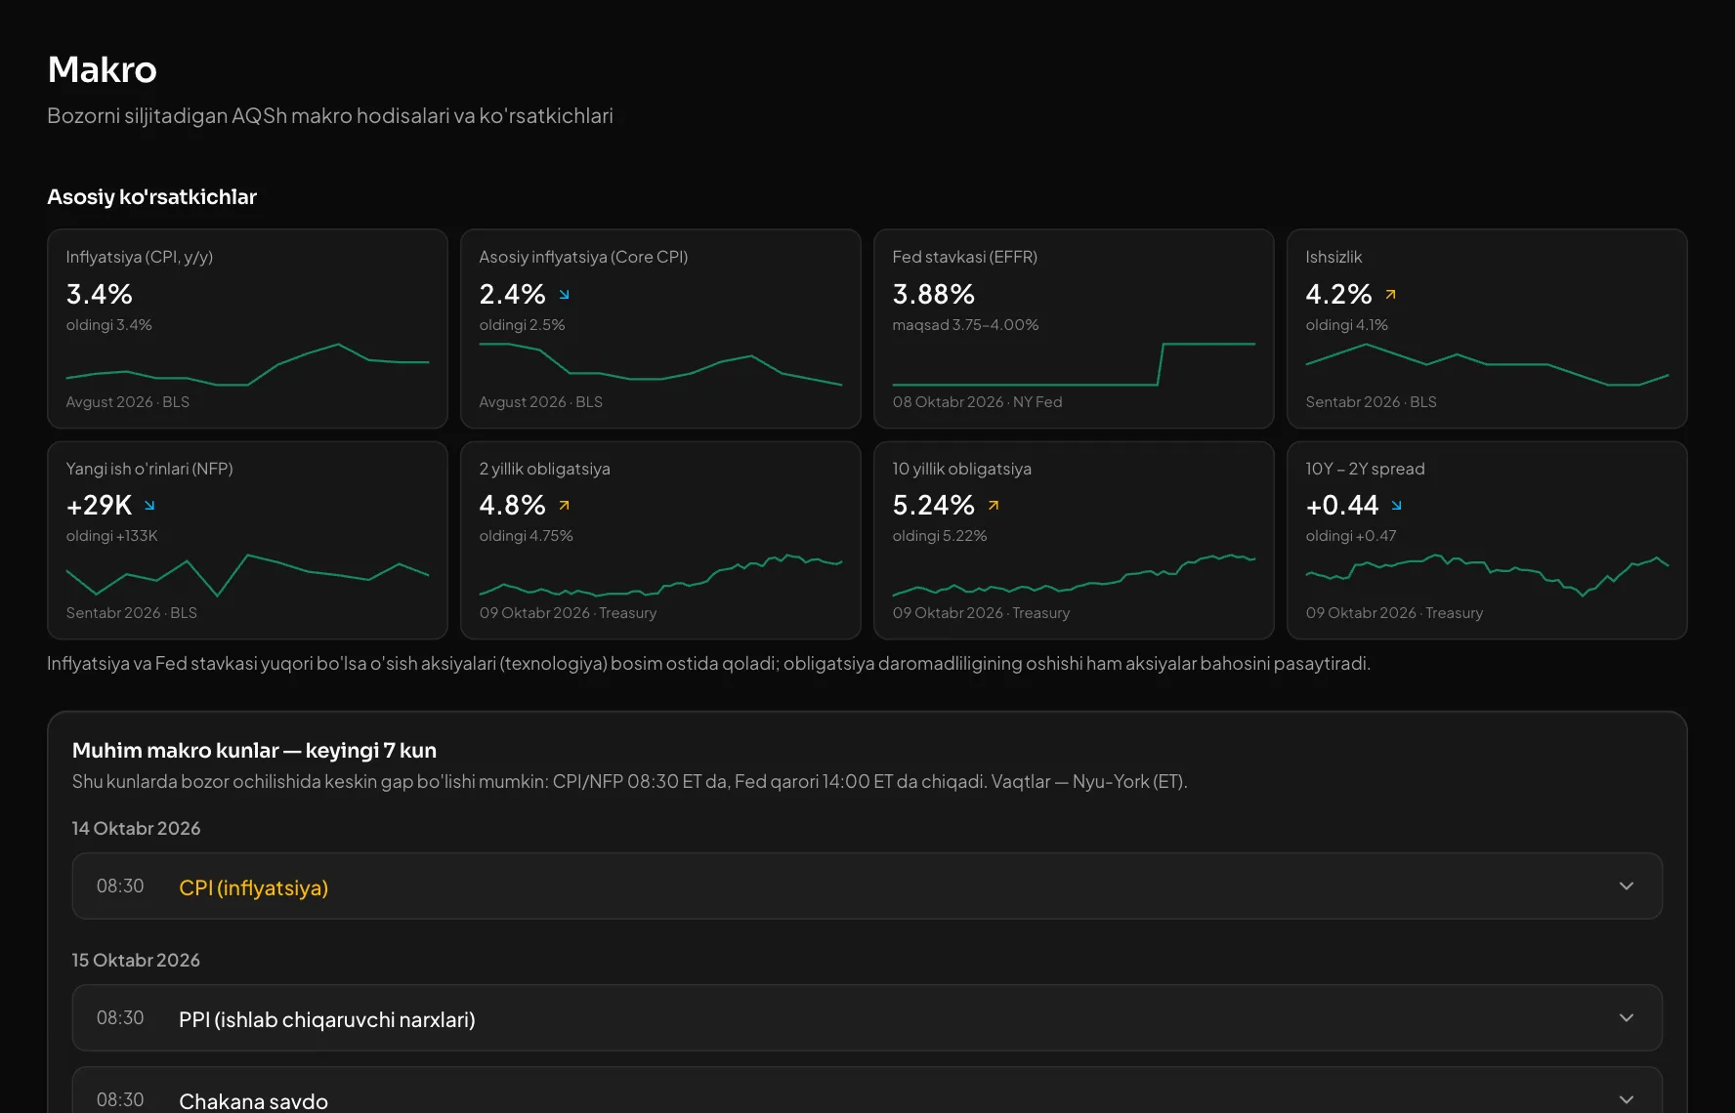Open the 10 yillik obligatsiya sparkline
The width and height of the screenshot is (1735, 1113).
pyautogui.click(x=1074, y=576)
